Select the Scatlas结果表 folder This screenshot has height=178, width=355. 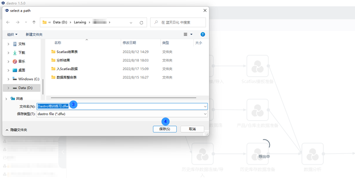pyautogui.click(x=67, y=52)
